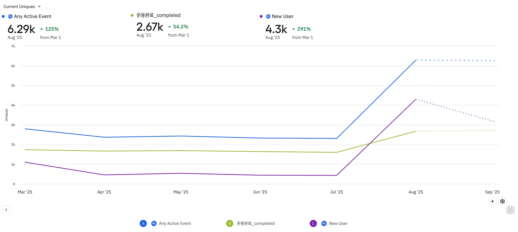
Task: Click the green dot beside the 운동완료_completed header
Action: click(x=132, y=15)
